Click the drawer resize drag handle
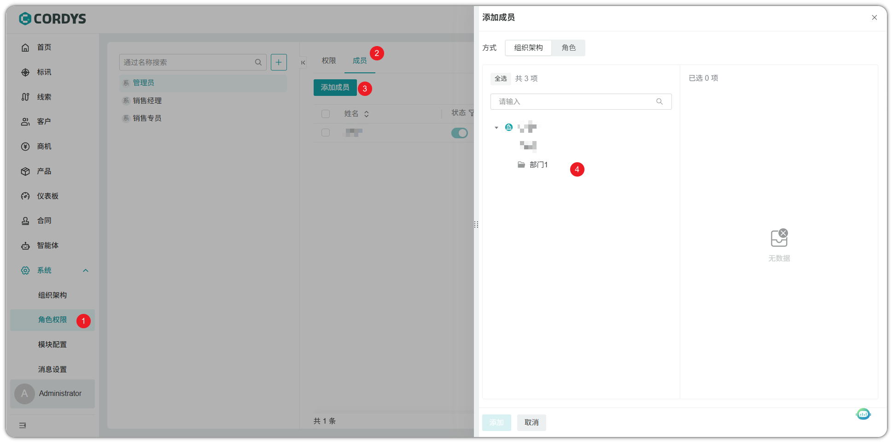The image size is (893, 443). click(x=476, y=224)
